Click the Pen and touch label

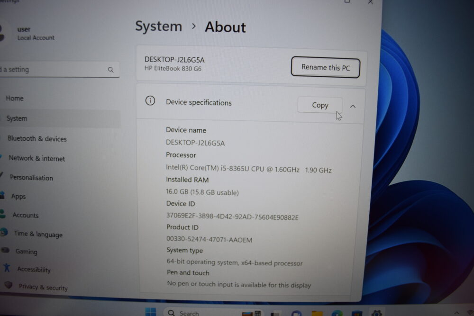pyautogui.click(x=188, y=272)
